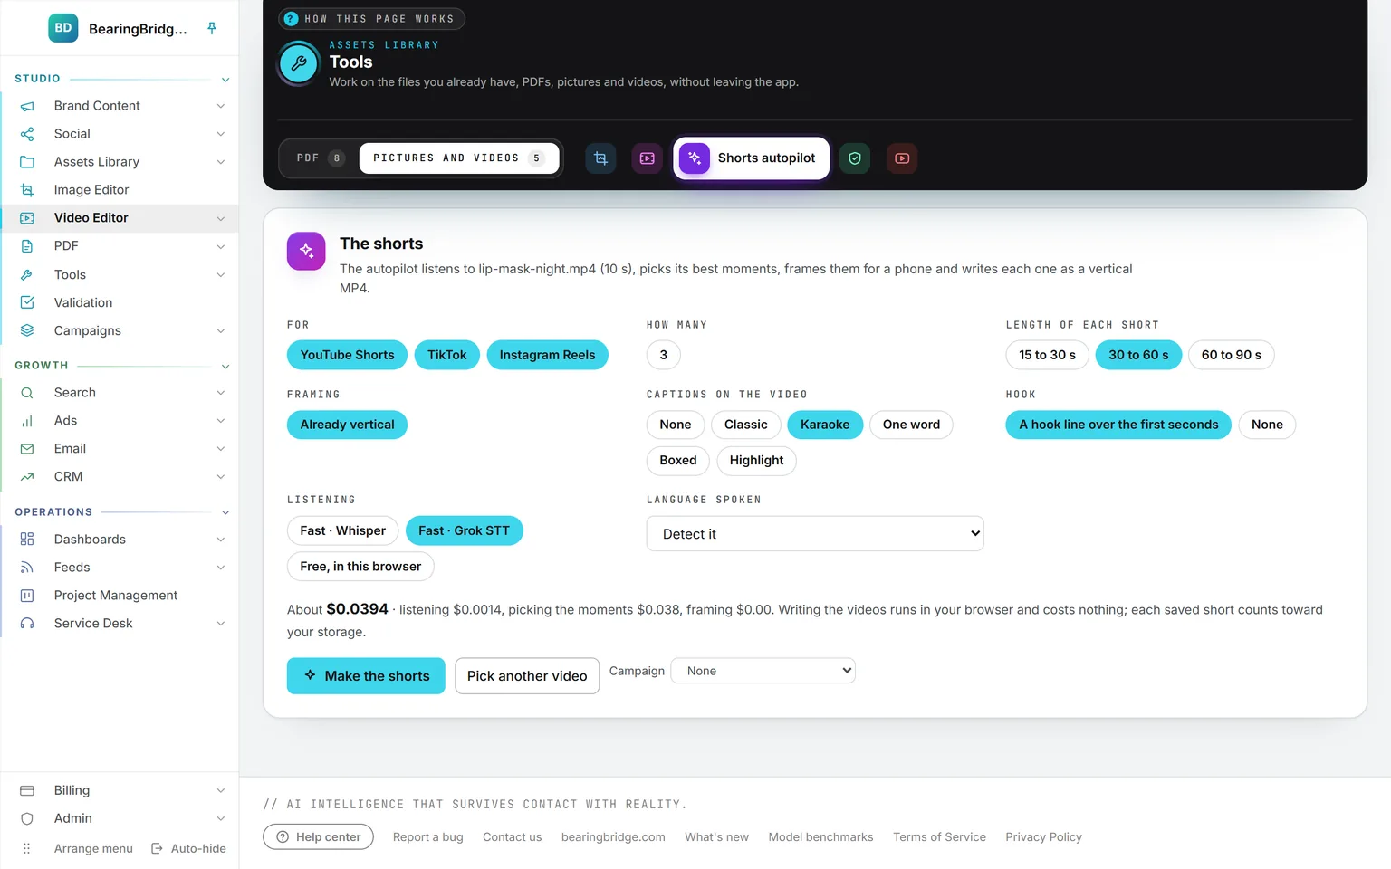Click the Tools wrench icon in sidebar
Screen dimensions: 1391x869
click(27, 274)
